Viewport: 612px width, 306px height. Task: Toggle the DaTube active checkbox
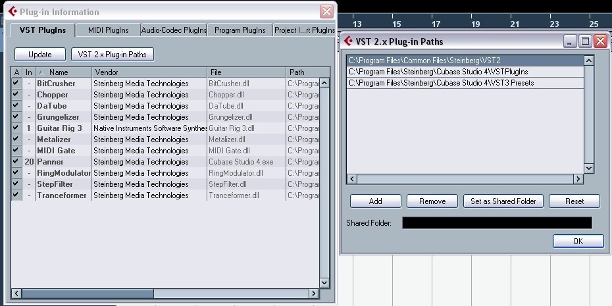16,105
